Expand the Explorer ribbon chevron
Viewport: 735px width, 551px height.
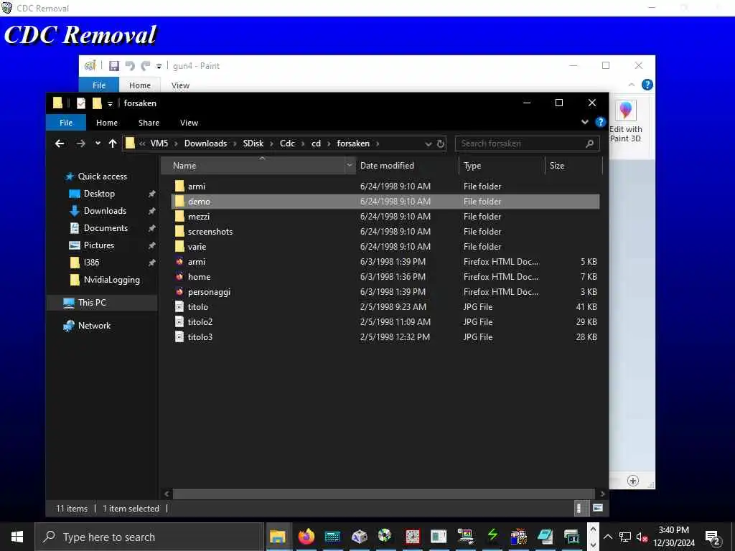[x=584, y=122]
